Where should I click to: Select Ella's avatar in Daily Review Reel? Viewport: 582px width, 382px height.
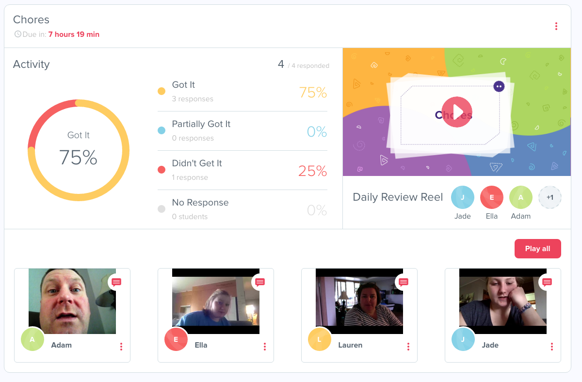coord(492,198)
